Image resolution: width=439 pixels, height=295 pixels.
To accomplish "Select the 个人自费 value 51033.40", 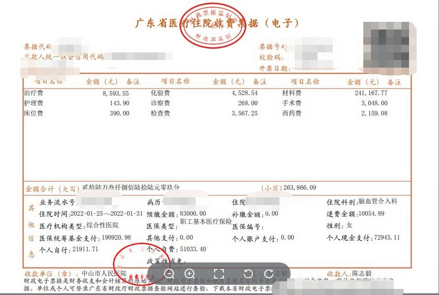I will coord(193,249).
